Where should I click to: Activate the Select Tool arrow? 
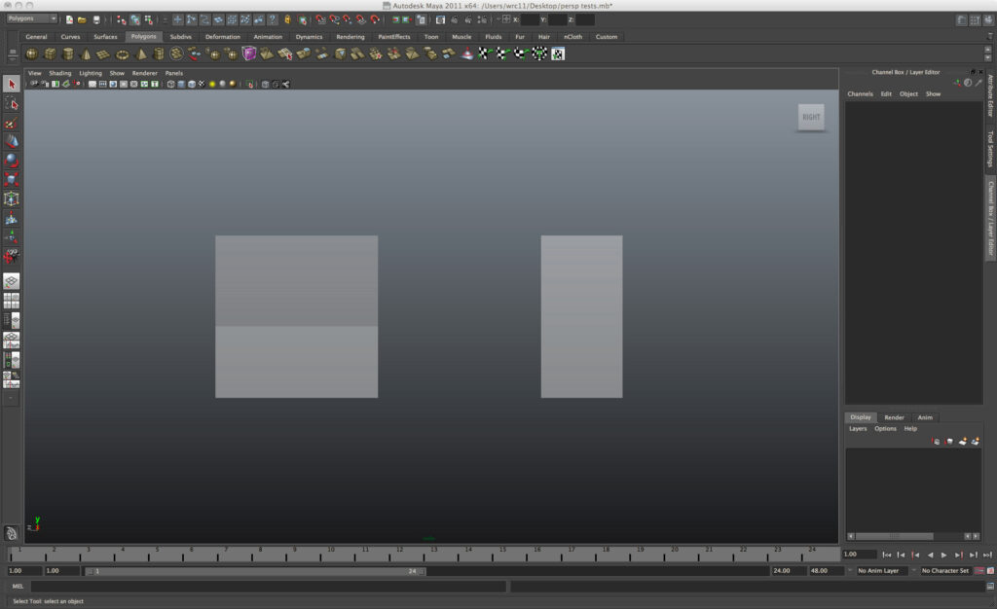tap(12, 85)
